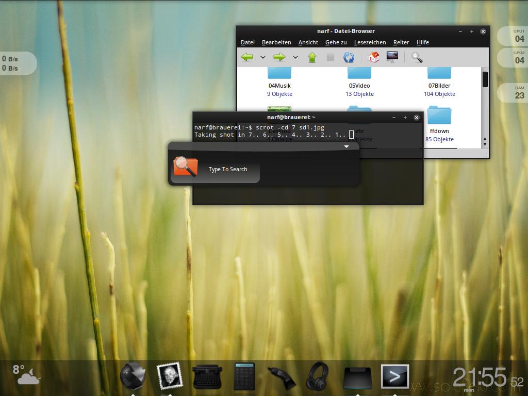Image resolution: width=528 pixels, height=396 pixels.
Task: Open the Ansicht menu
Action: [x=308, y=42]
